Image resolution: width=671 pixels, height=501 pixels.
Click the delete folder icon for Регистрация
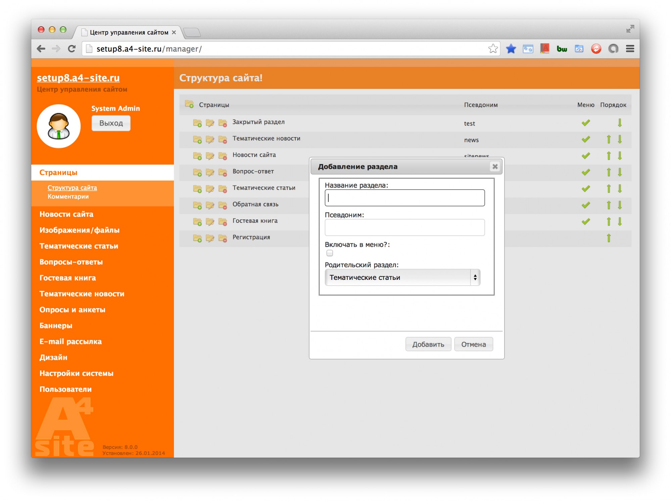coord(223,238)
